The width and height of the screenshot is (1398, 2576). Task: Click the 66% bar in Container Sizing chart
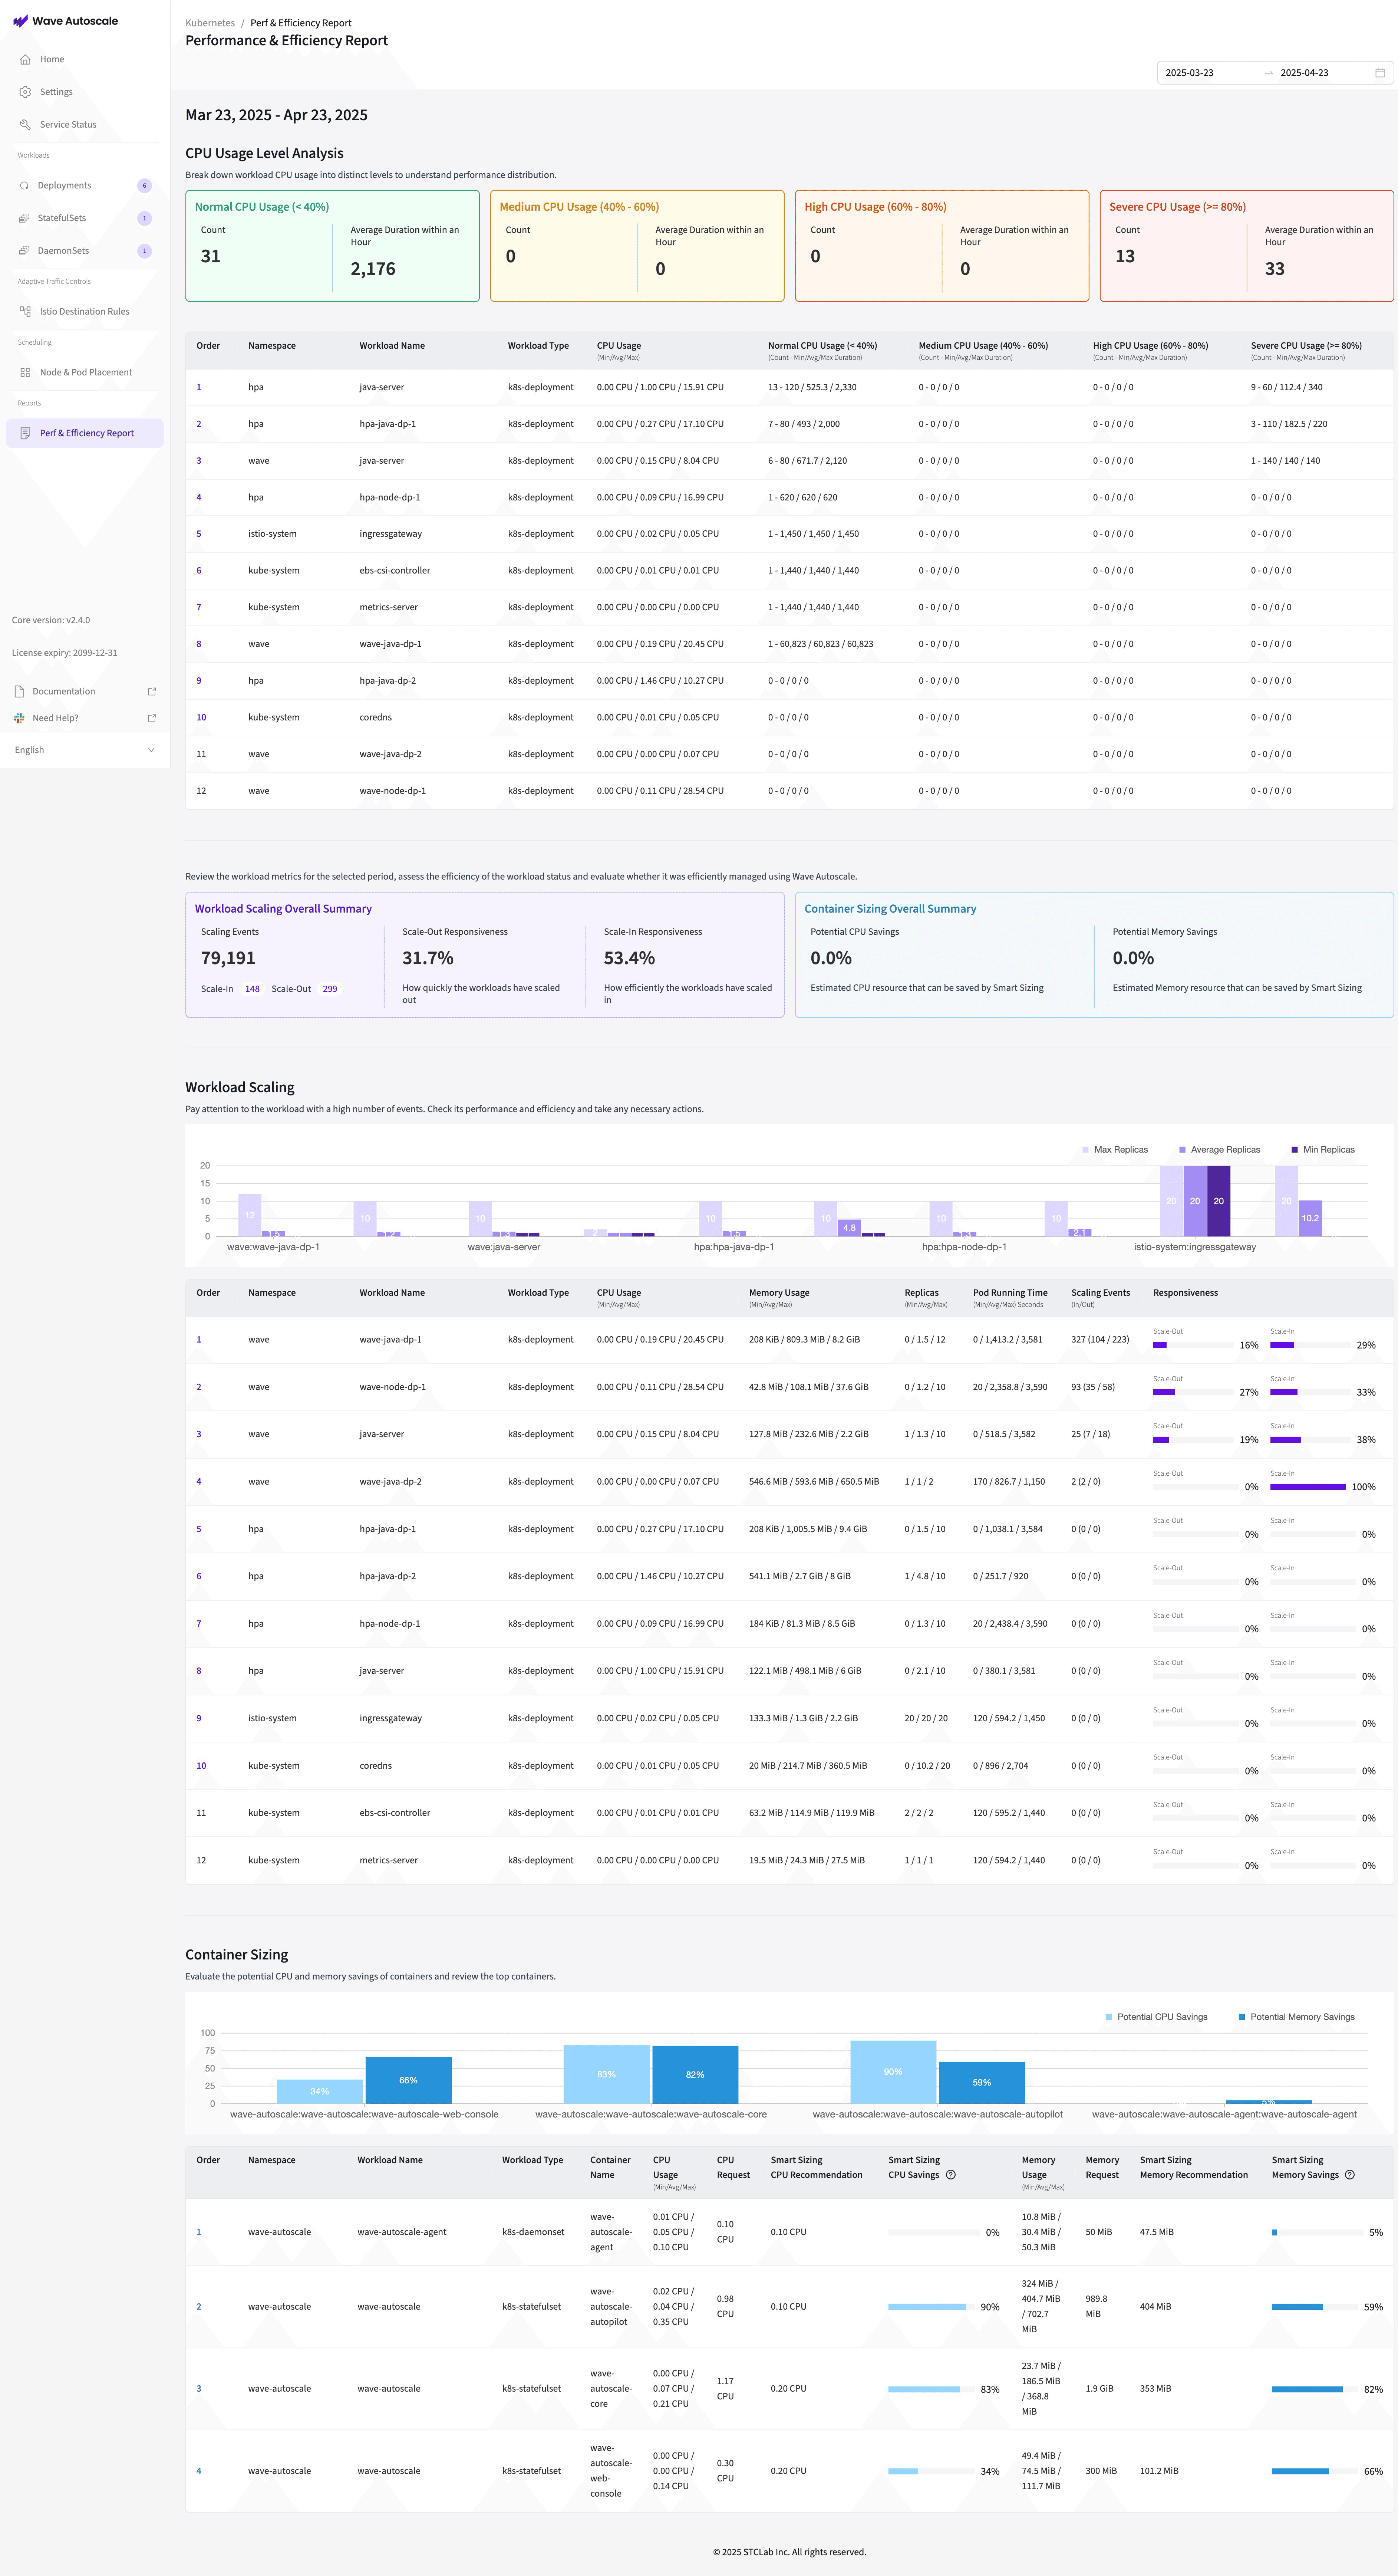[x=409, y=2080]
